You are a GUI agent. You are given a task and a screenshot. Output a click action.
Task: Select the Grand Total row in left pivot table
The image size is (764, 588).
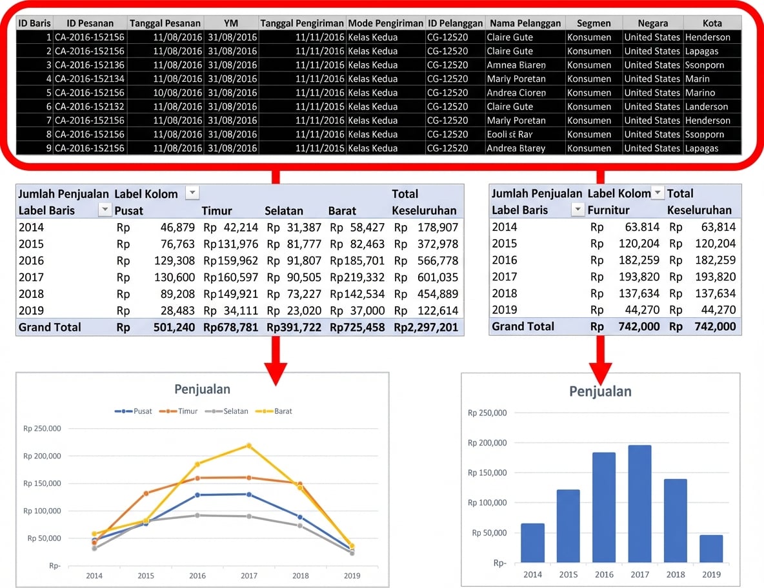click(x=50, y=327)
